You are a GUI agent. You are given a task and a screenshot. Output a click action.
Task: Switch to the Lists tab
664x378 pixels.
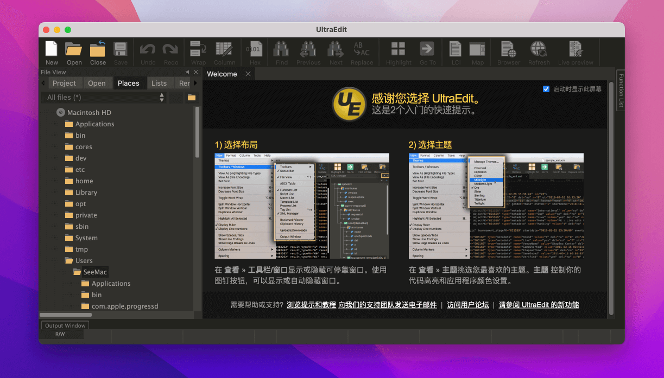click(x=159, y=83)
